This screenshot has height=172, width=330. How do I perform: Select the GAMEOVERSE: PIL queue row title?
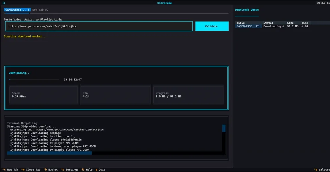click(248, 26)
